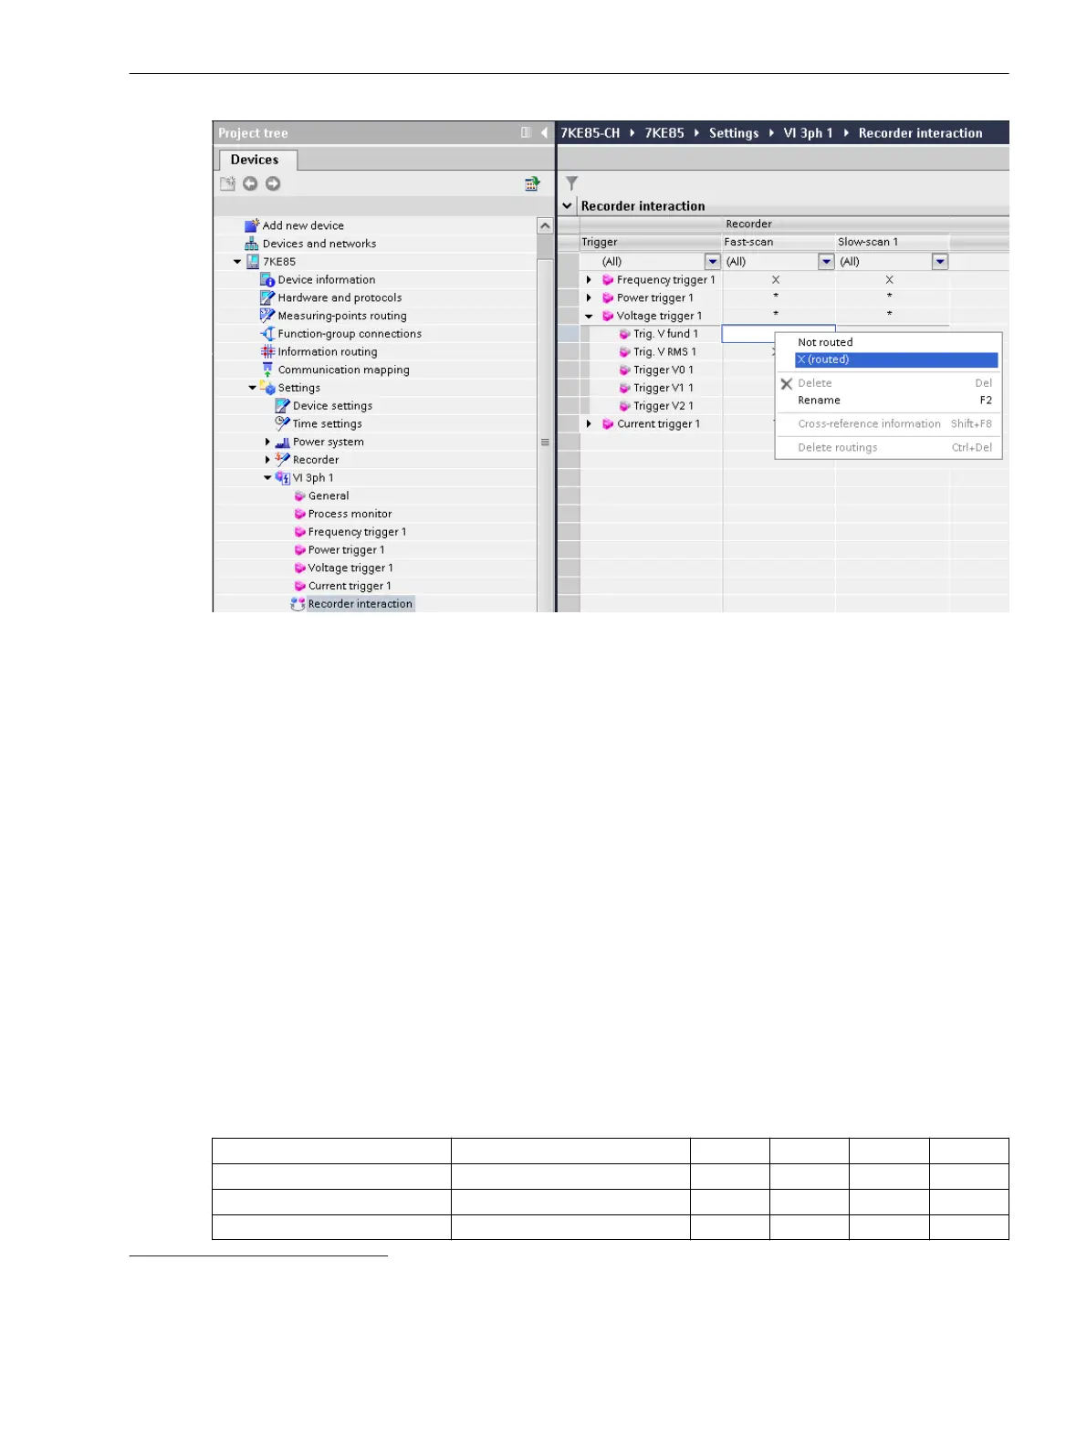
Task: Expand Power trigger 1 row in table
Action: point(589,297)
